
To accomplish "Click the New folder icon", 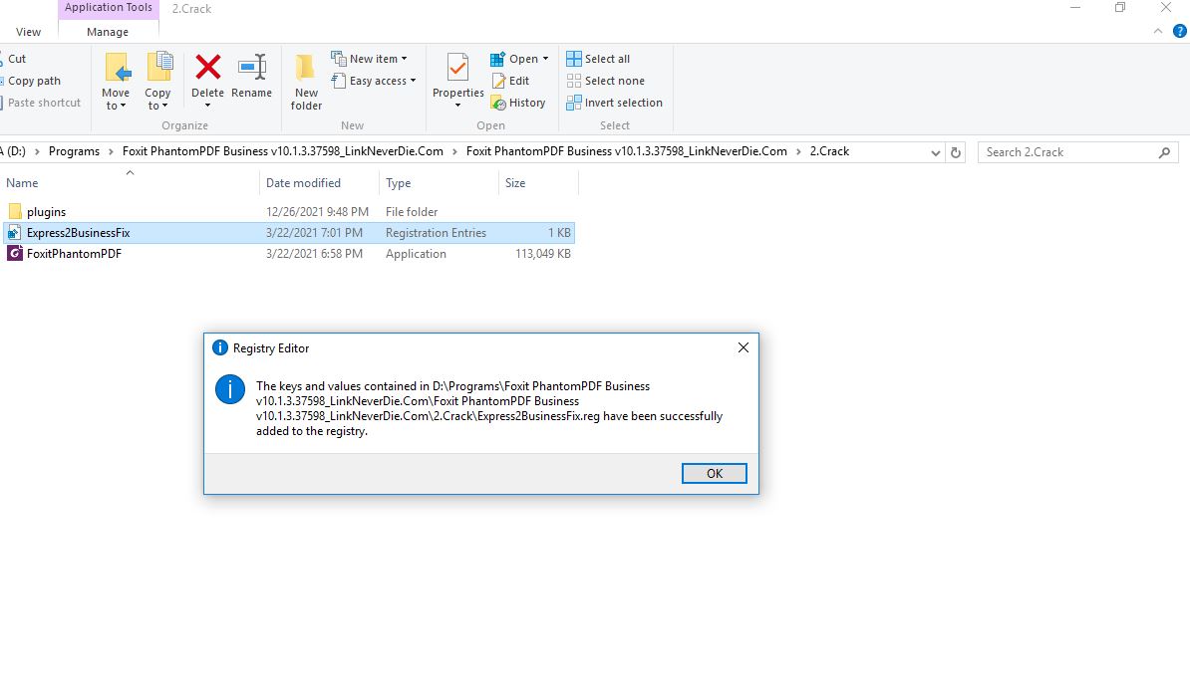I will click(x=306, y=69).
